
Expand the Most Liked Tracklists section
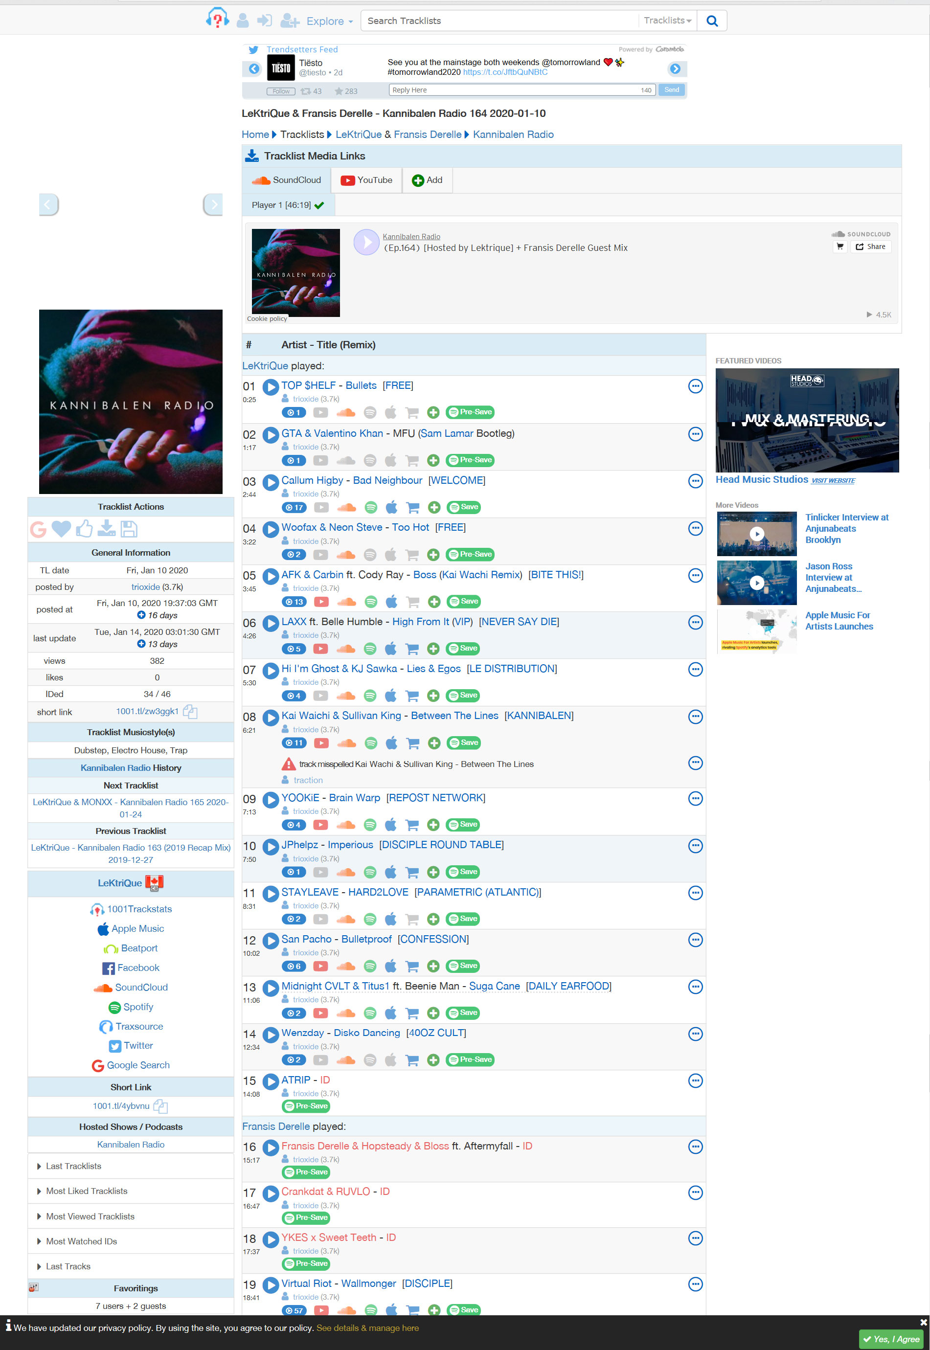coord(131,1192)
